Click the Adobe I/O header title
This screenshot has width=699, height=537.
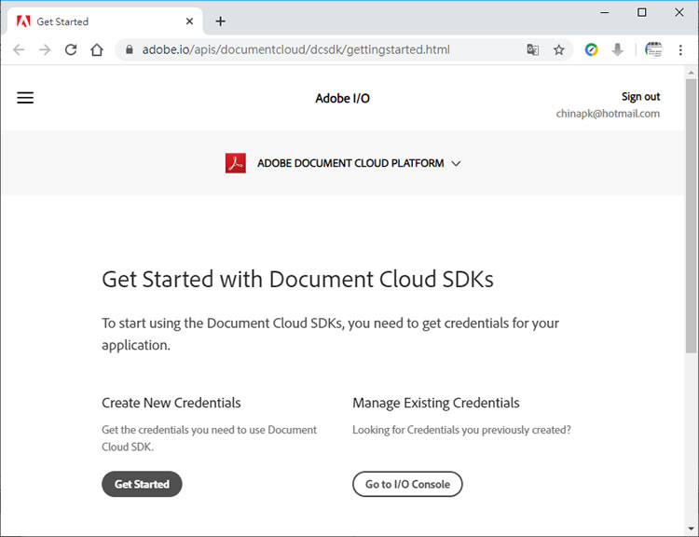[x=342, y=98]
